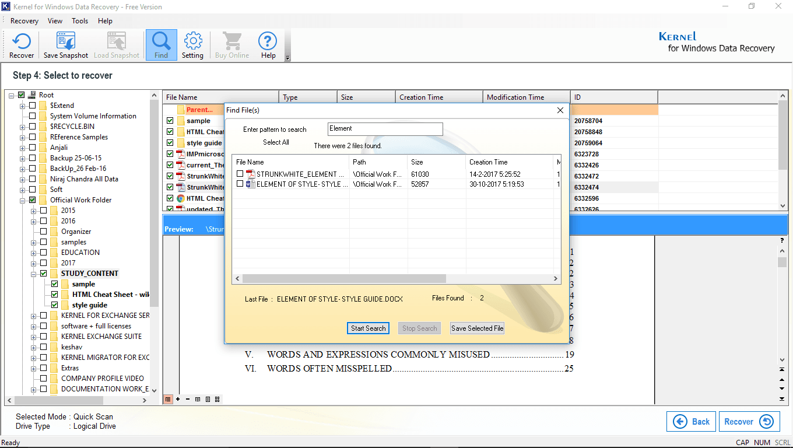Image resolution: width=793 pixels, height=448 pixels.
Task: Open the View menu
Action: click(55, 21)
